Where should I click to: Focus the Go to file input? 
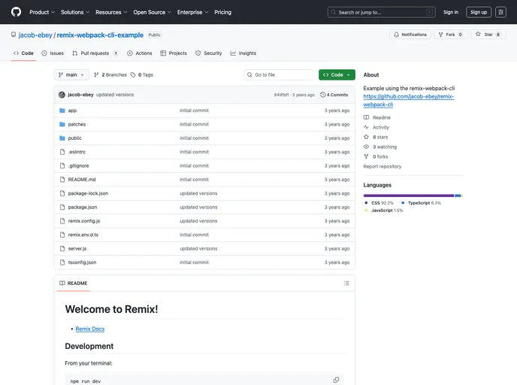click(x=278, y=75)
